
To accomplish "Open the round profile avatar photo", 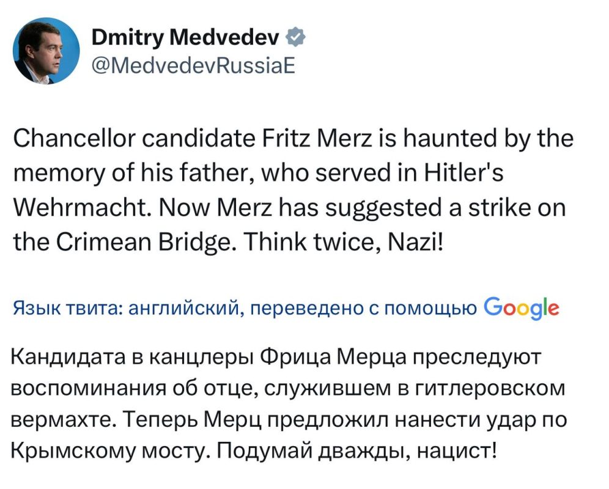I will pyautogui.click(x=46, y=51).
